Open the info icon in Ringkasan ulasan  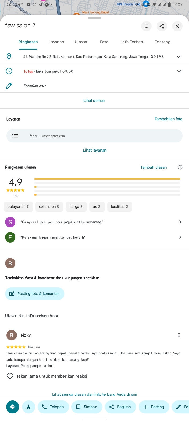180,167
